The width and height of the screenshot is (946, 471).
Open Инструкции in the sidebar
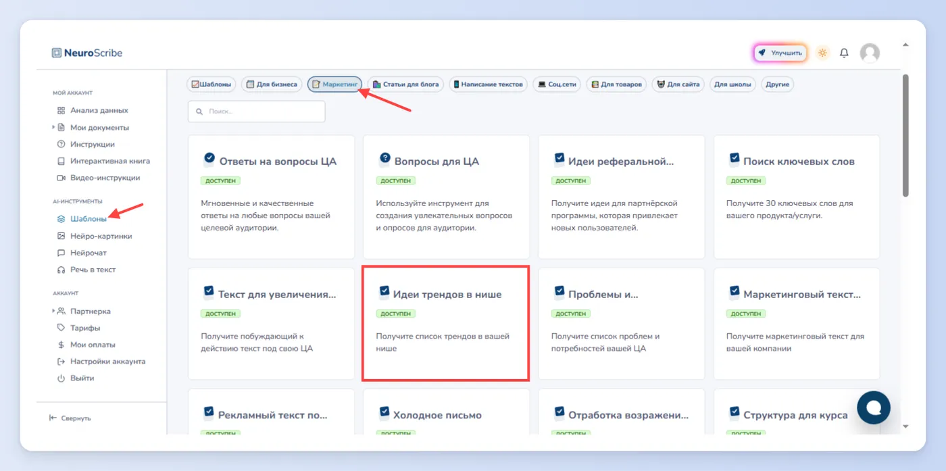click(86, 144)
